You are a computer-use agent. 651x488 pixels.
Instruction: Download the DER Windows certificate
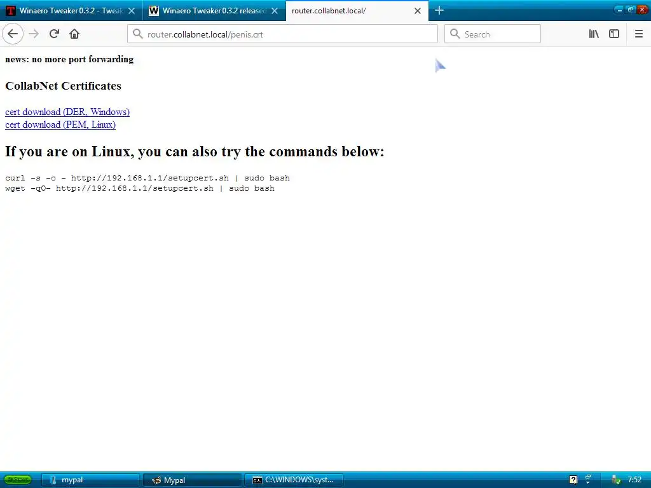coord(67,112)
